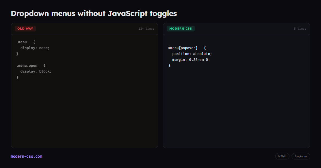Click the 'margin: 0.25rem 0;' code line
The height and width of the screenshot is (168, 321).
191,60
